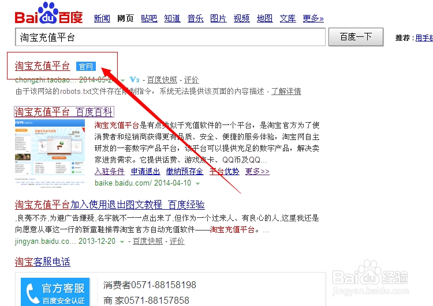Click the jingyan.baidu.co... 2013-12-20 URL text
The width and height of the screenshot is (433, 306).
(65, 241)
